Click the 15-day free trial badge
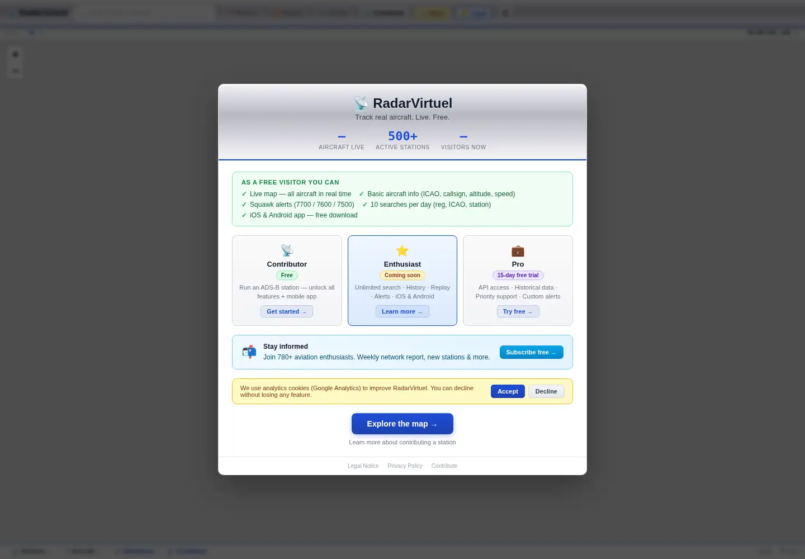Screen dimensions: 805x559 click(518, 275)
